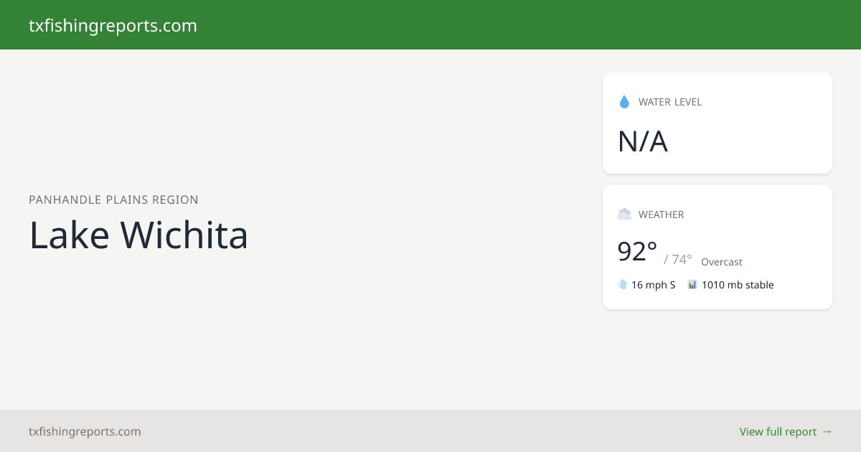Click the overcast cloud weather icon
Image resolution: width=861 pixels, height=452 pixels.
[x=624, y=214]
